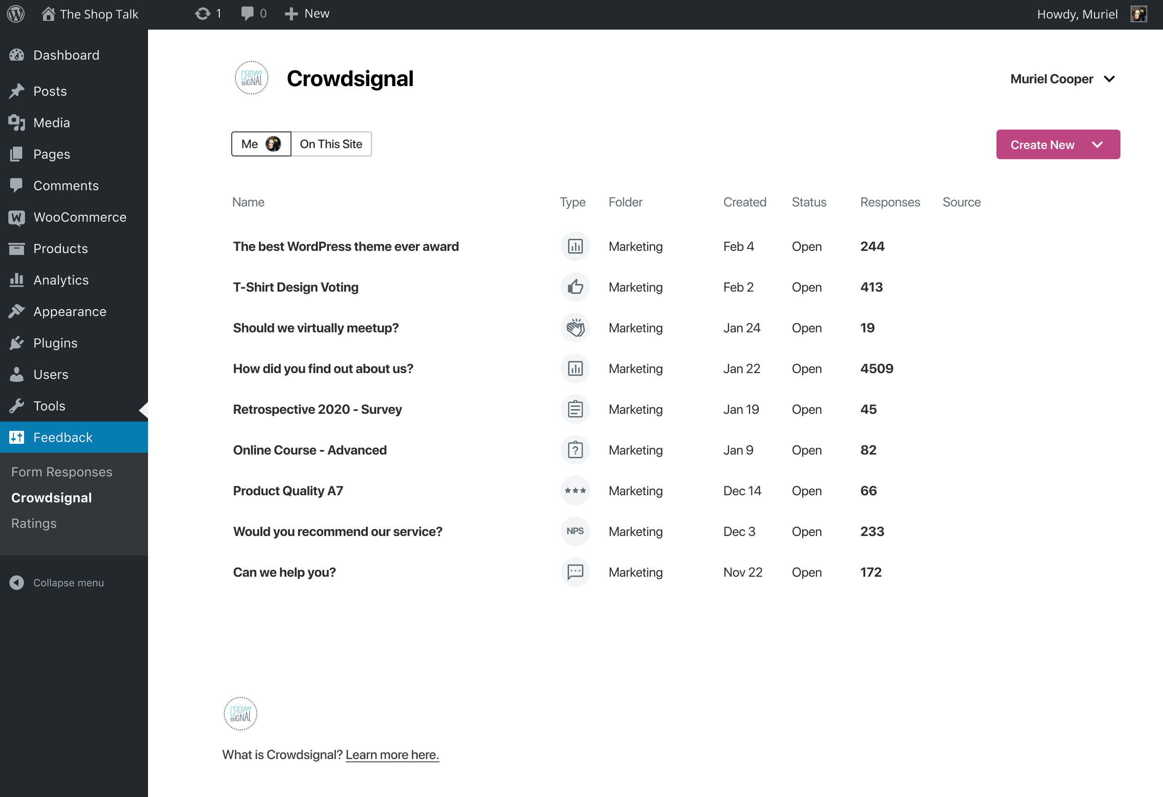This screenshot has width=1163, height=797.
Task: Click the Crowdsignal logo icon at top left
Action: coord(251,79)
